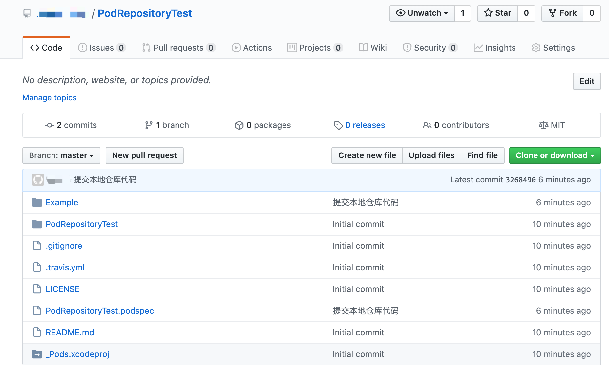Click the Manage topics link
This screenshot has width=609, height=370.
pos(50,98)
